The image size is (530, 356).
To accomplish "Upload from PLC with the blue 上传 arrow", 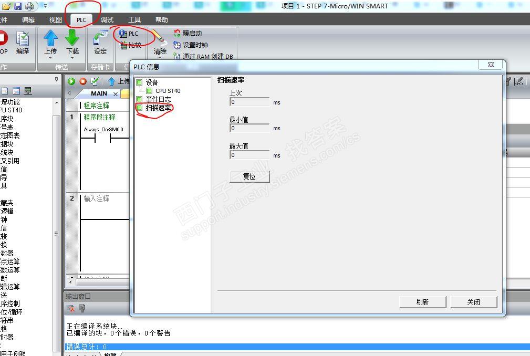I will (x=50, y=38).
